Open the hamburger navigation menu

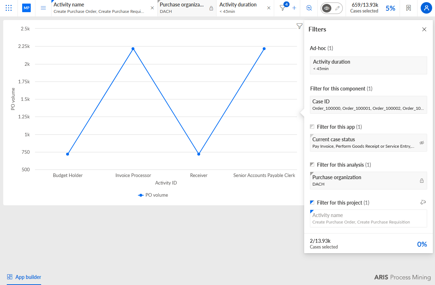coord(43,8)
